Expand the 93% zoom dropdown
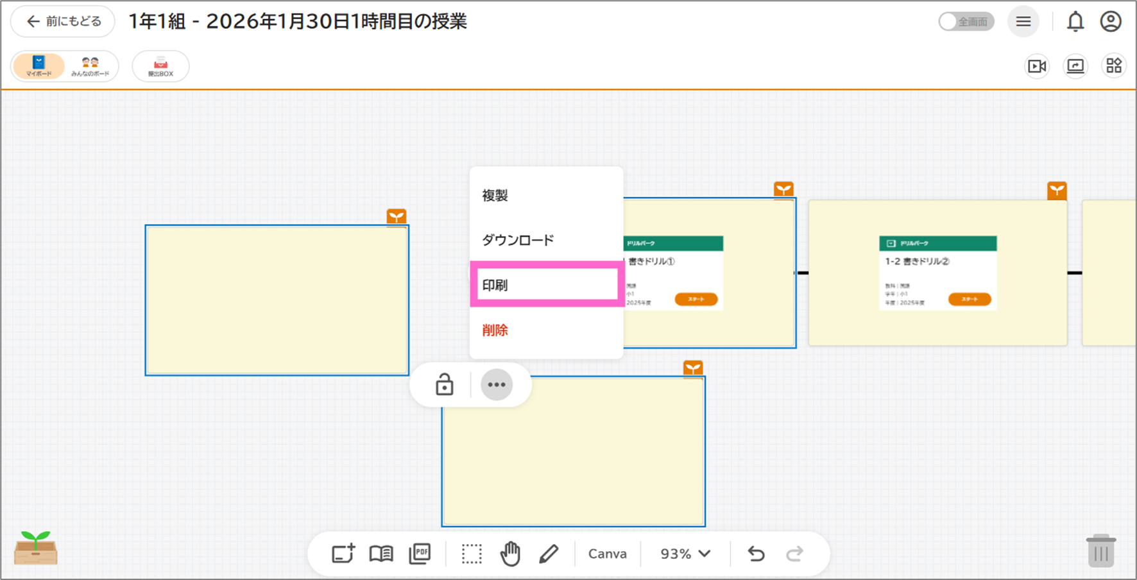The width and height of the screenshot is (1137, 580). click(x=685, y=553)
